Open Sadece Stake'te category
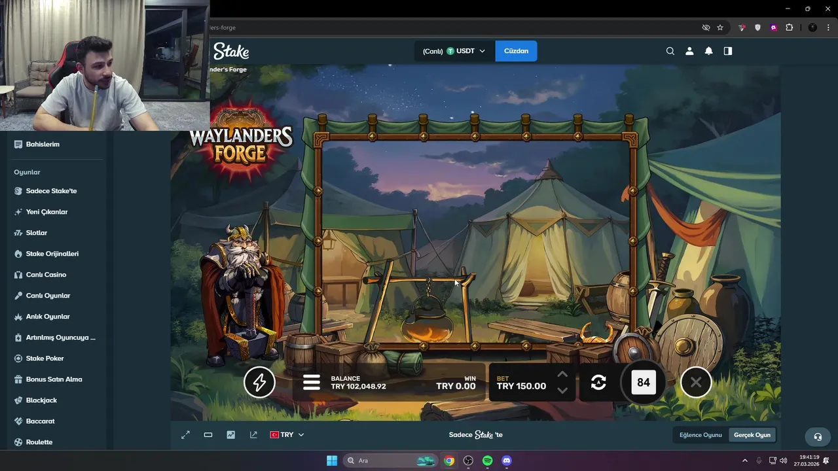 52,191
